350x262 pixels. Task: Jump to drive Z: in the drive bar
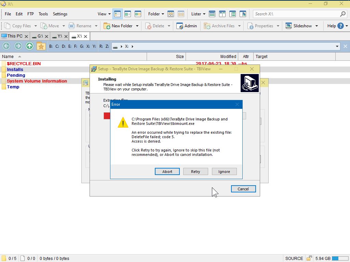tap(107, 46)
